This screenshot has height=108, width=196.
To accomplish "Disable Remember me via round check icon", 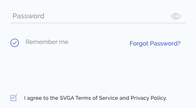I will click(15, 43).
